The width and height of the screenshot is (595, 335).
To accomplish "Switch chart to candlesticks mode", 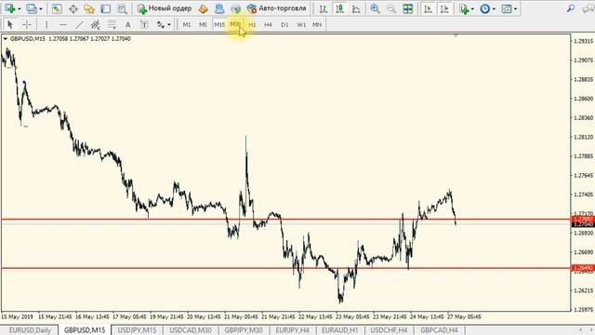I will coord(339,8).
